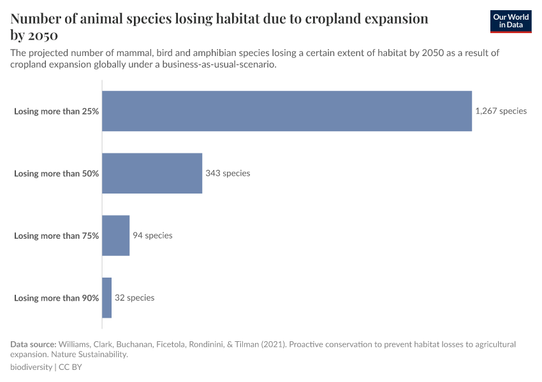The width and height of the screenshot is (542, 382).
Task: Click the 'Losing more than 90%' bar
Action: click(106, 298)
